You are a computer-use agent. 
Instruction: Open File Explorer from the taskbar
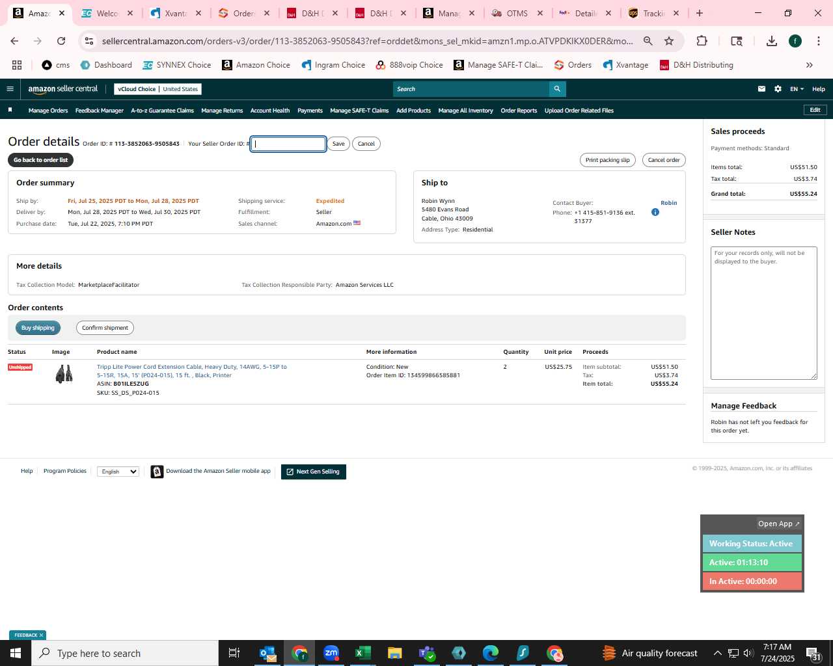pyautogui.click(x=395, y=653)
